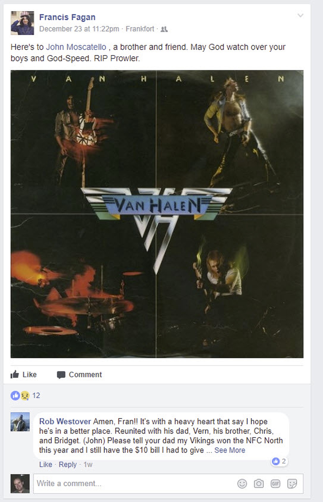Open the post options chevron menu

[x=300, y=15]
